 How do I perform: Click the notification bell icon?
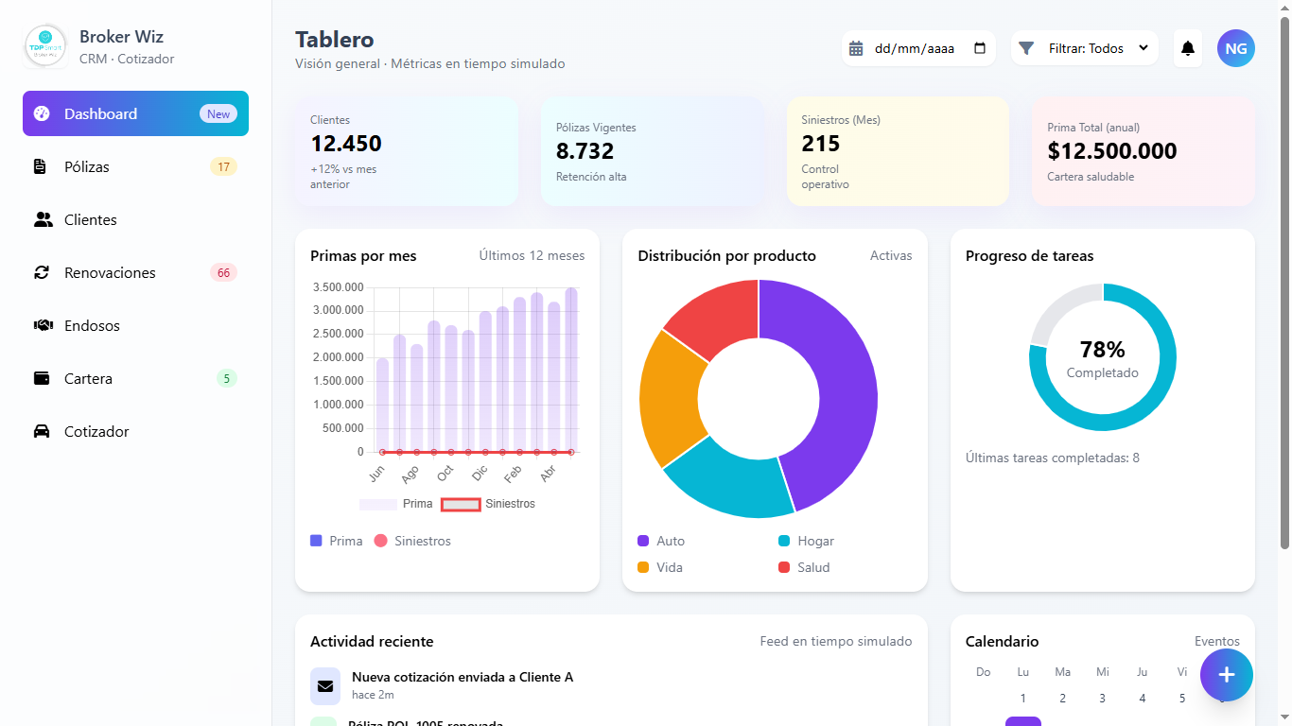[1188, 48]
